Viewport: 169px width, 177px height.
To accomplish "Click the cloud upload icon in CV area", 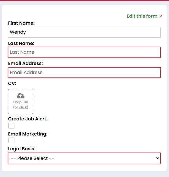I will click(x=21, y=96).
